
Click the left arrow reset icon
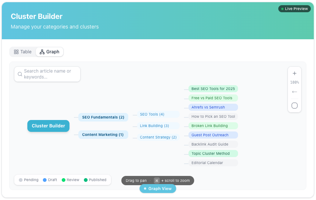pos(295,92)
